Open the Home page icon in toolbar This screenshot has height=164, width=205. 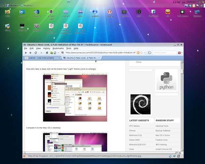pos(47,53)
